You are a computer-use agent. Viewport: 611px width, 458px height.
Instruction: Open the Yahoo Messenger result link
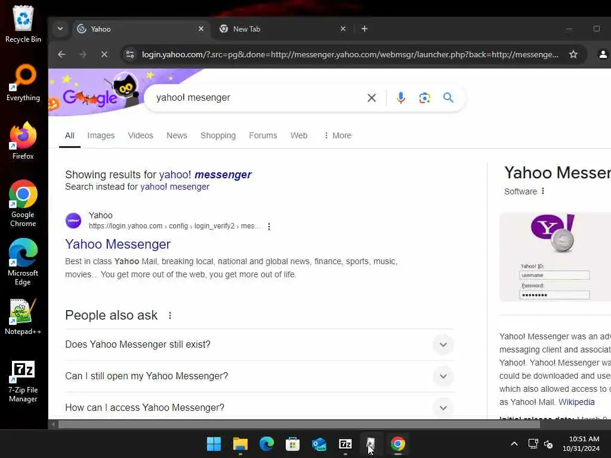(118, 244)
